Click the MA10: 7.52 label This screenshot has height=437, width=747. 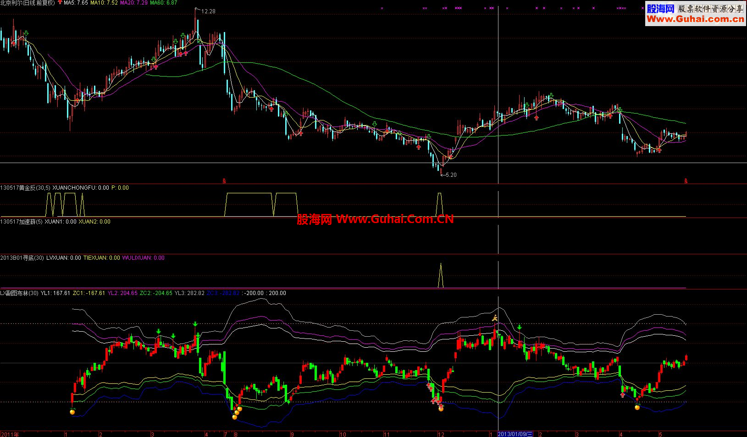click(104, 3)
